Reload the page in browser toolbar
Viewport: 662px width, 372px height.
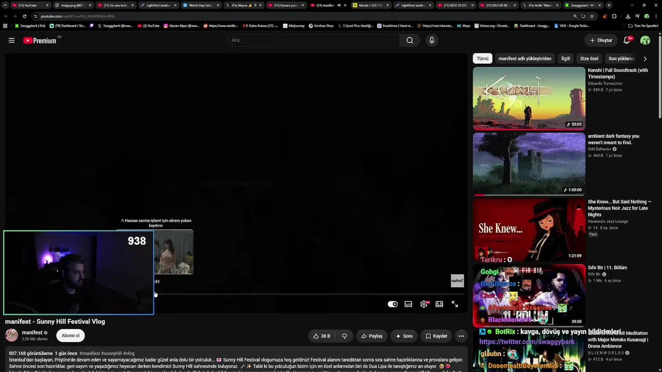point(24,16)
